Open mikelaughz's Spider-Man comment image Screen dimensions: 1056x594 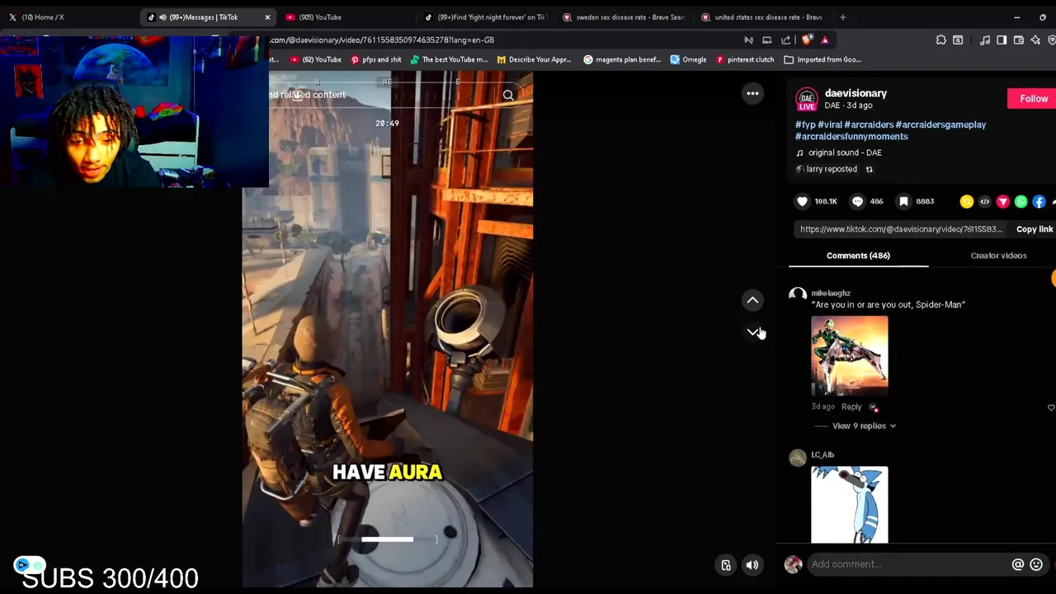(x=850, y=356)
